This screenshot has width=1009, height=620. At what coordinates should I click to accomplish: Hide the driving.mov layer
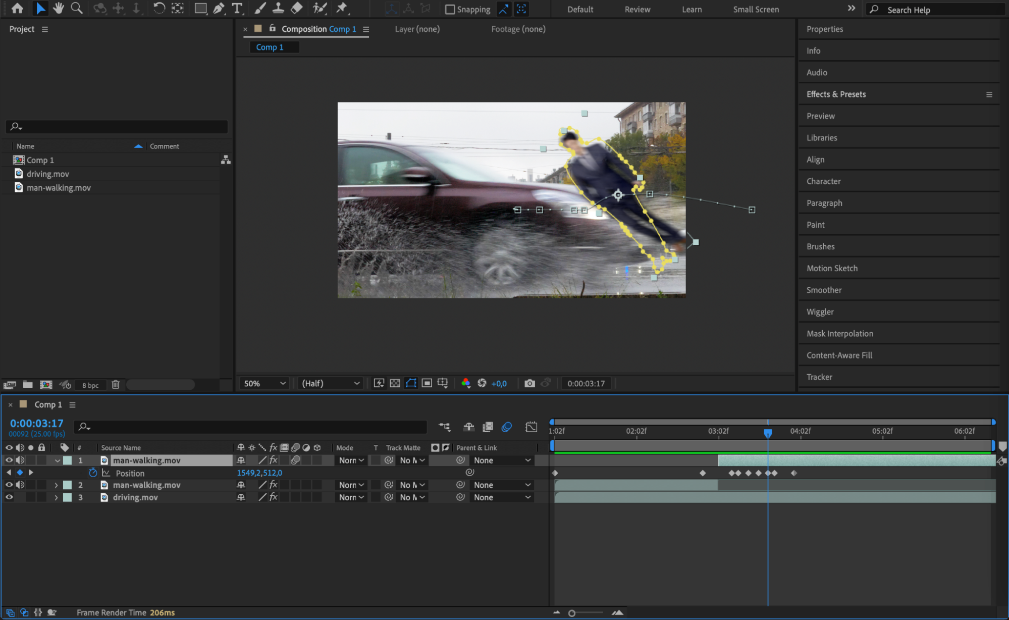coord(9,497)
